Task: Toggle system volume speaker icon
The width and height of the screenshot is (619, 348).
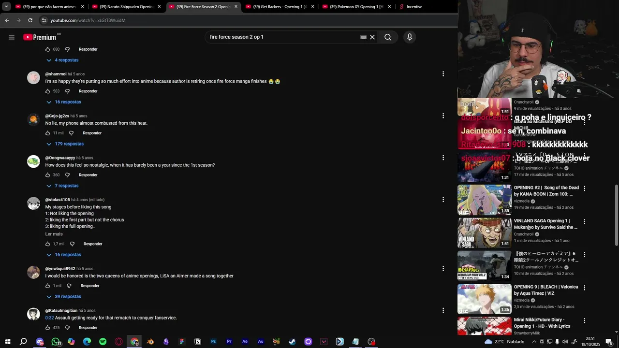Action: 565,342
